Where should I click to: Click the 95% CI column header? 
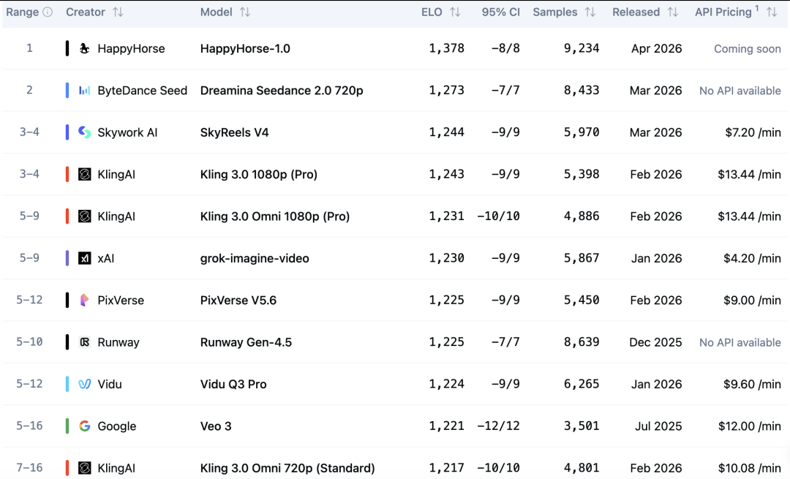point(500,12)
